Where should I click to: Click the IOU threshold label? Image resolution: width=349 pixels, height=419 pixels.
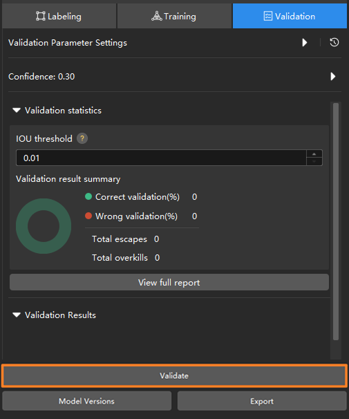point(44,139)
